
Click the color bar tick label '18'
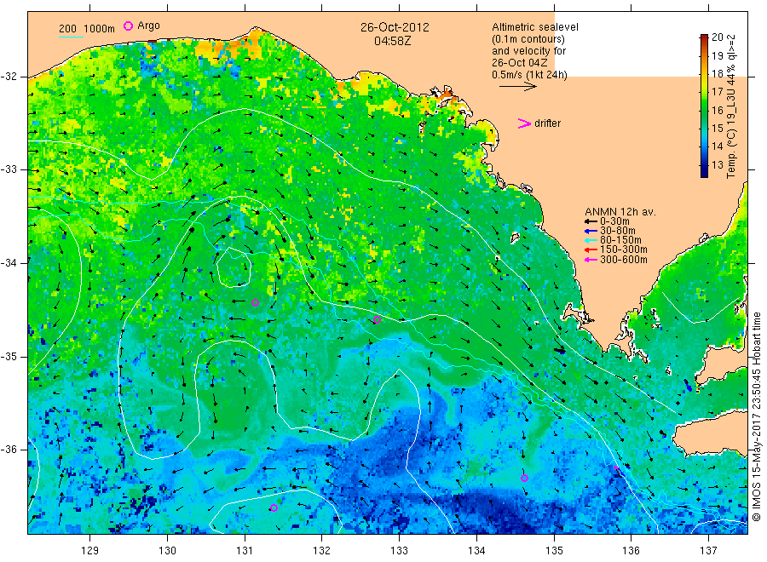click(717, 74)
